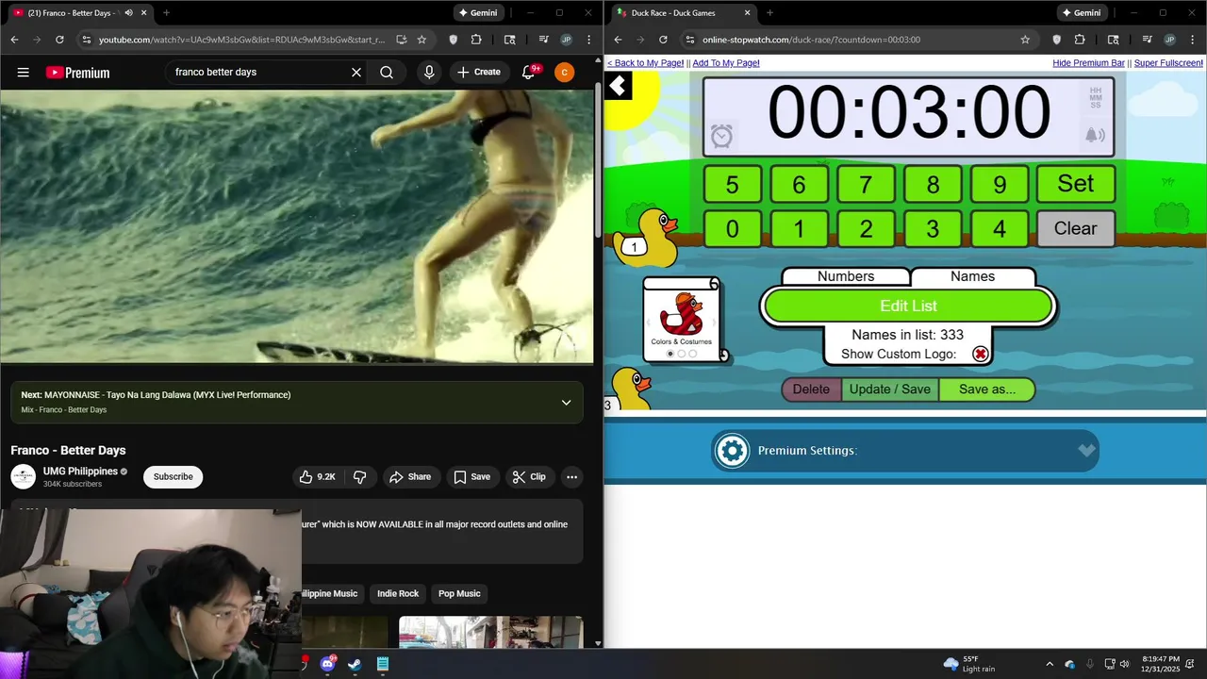
Task: Open a new tab in YouTube window
Action: click(x=166, y=13)
